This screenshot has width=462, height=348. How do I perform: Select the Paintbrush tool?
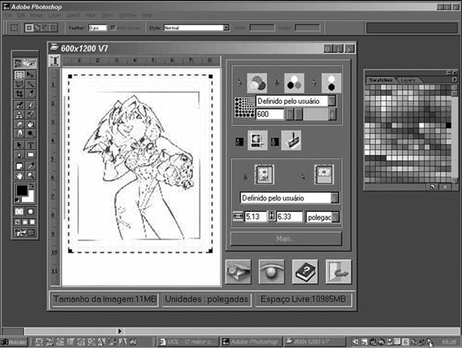pos(30,105)
